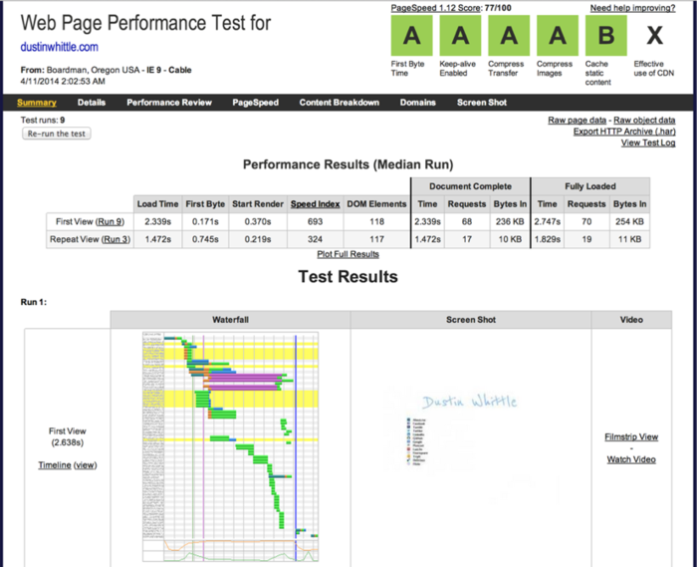Screen dimensions: 697x567
Task: Click the Fully Loaded time 2.747s cell
Action: pos(548,221)
